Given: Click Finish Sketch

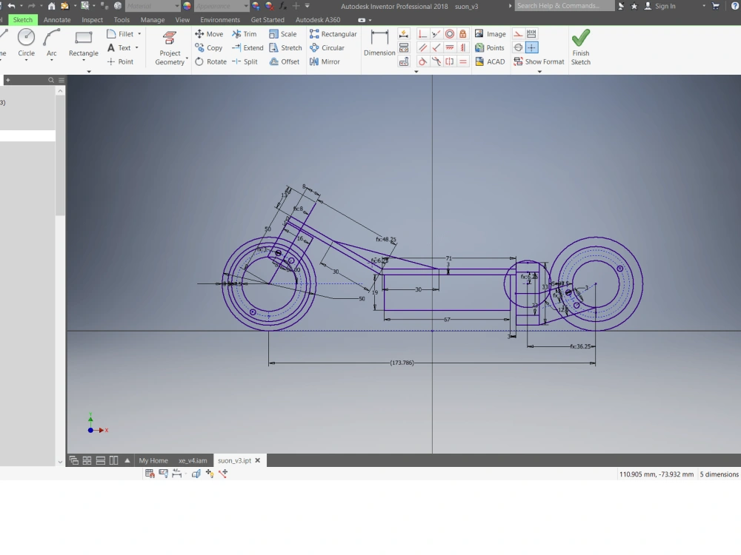Looking at the screenshot, I should [x=581, y=47].
